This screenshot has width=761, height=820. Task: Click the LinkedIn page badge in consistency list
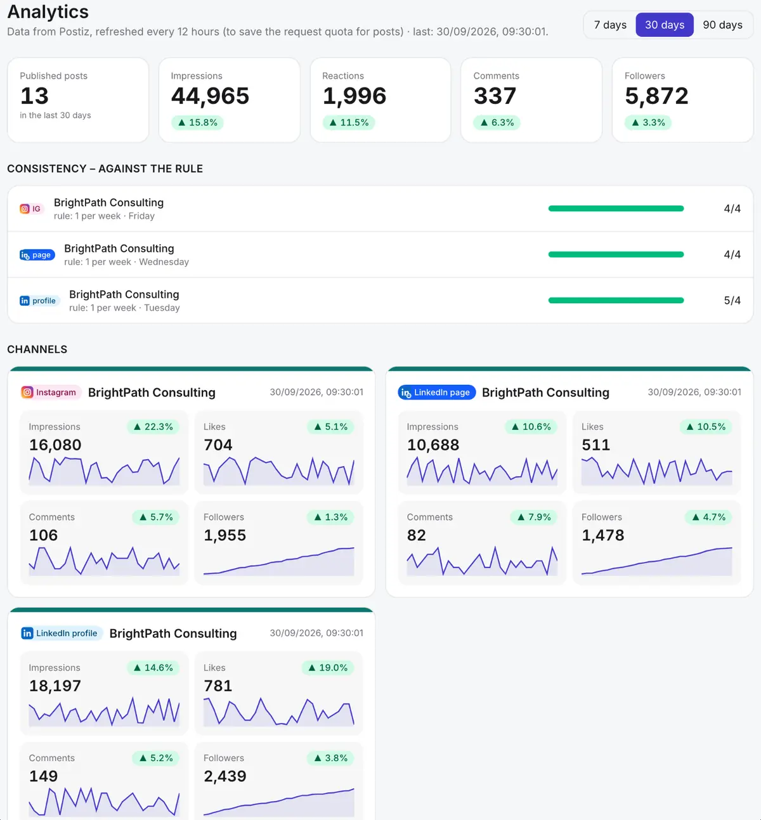click(x=37, y=255)
